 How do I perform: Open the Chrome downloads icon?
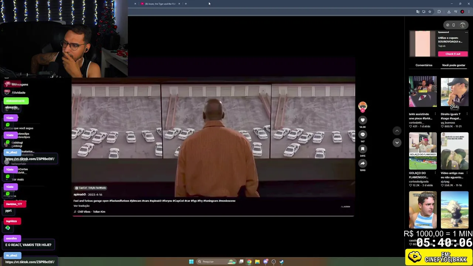pos(449,11)
